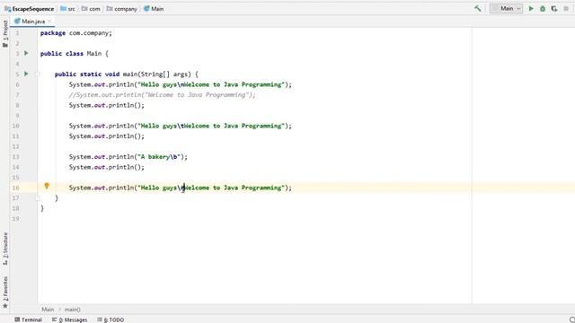Screen dimensions: 575x323
Task: Click line number 1 in the gutter
Action: coord(17,33)
